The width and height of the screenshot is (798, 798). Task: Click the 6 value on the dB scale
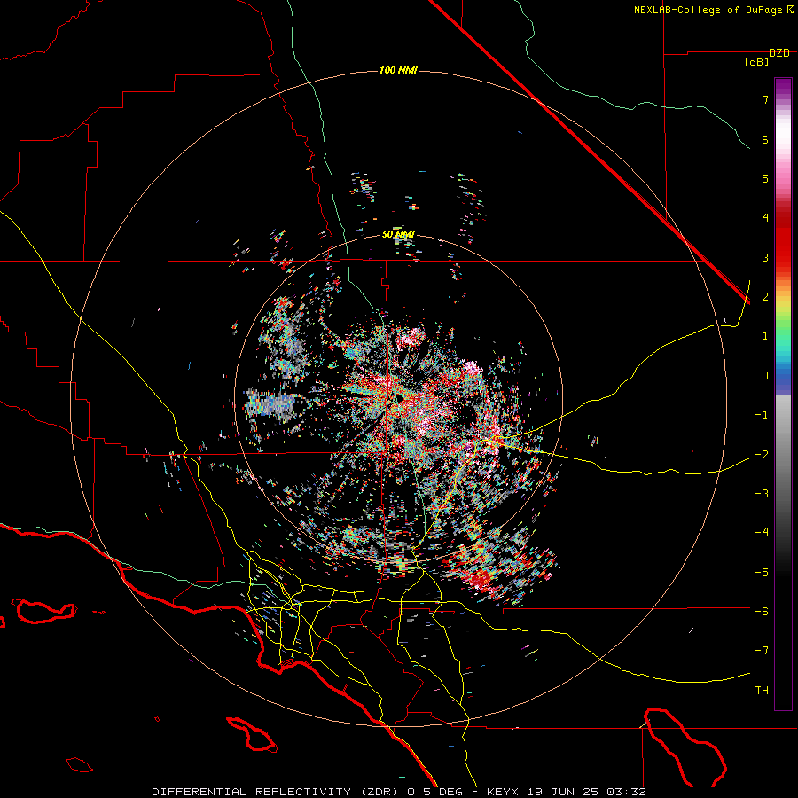click(x=765, y=139)
